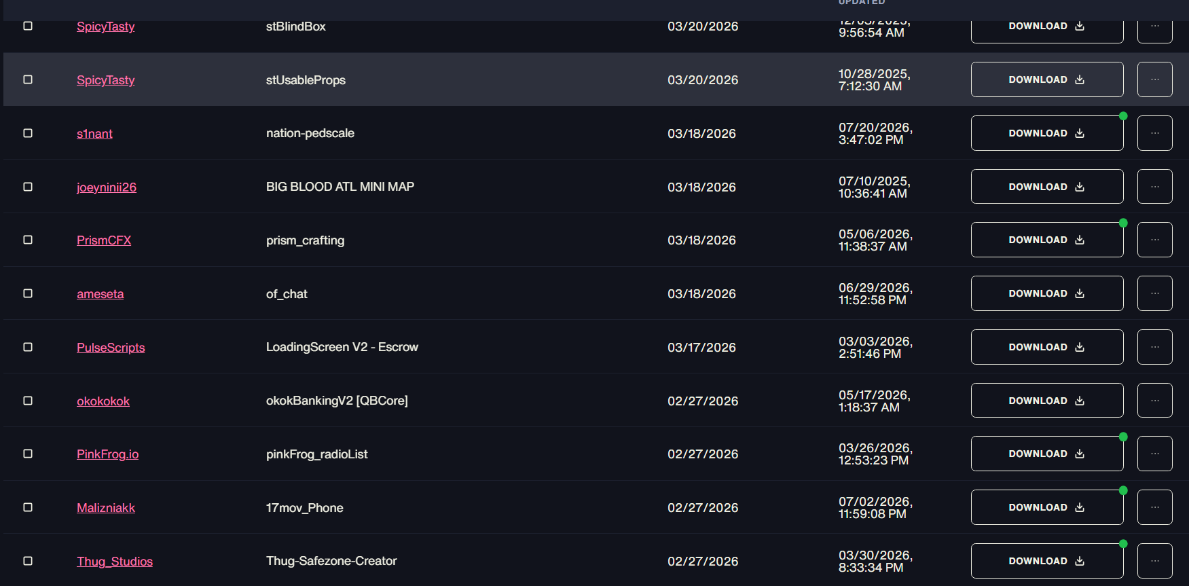Open the Thug_Studios author link
The width and height of the screenshot is (1189, 586).
(x=115, y=562)
